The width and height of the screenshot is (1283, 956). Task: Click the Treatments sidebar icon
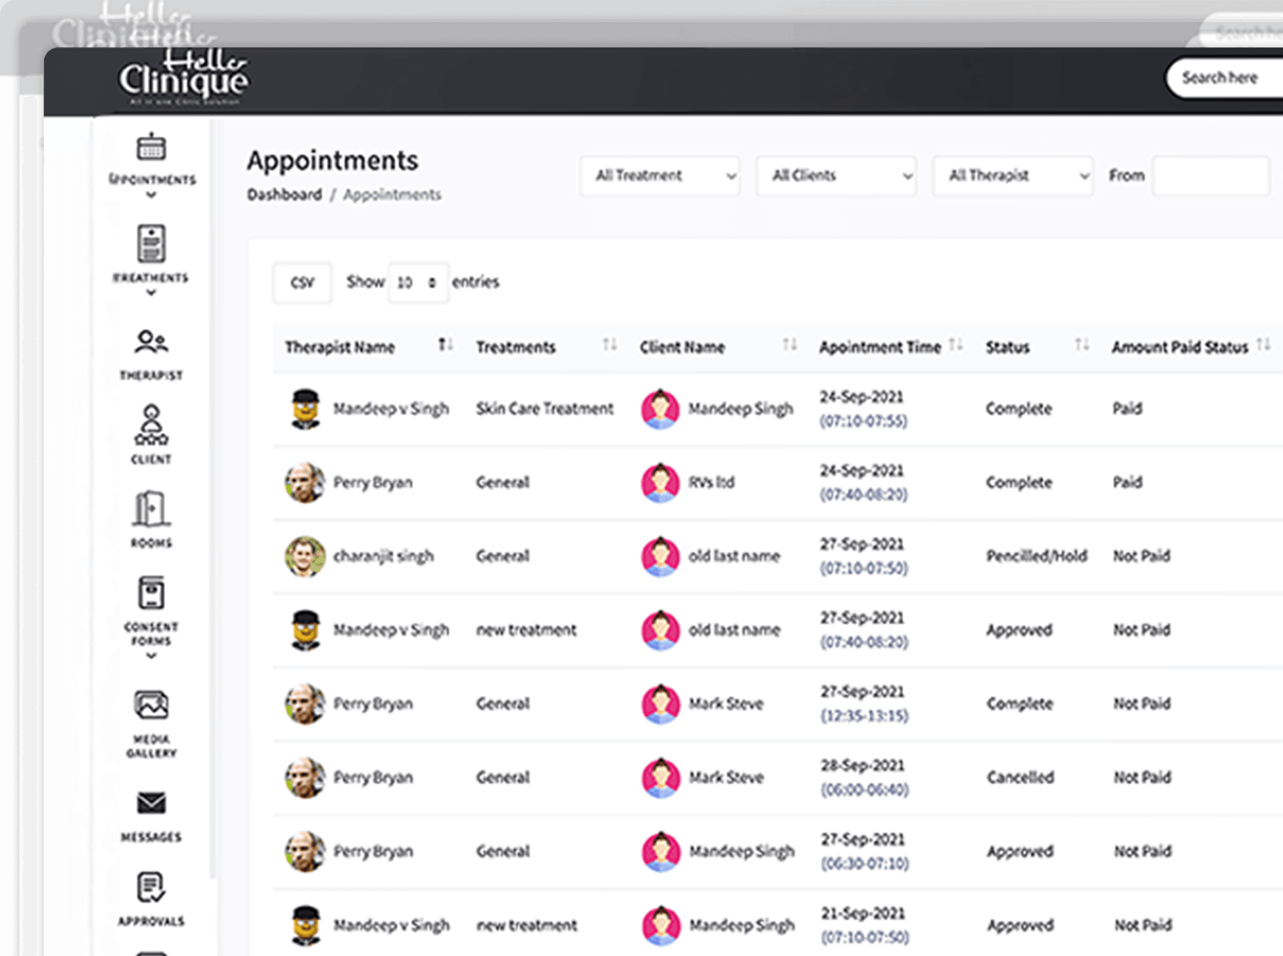pyautogui.click(x=151, y=245)
